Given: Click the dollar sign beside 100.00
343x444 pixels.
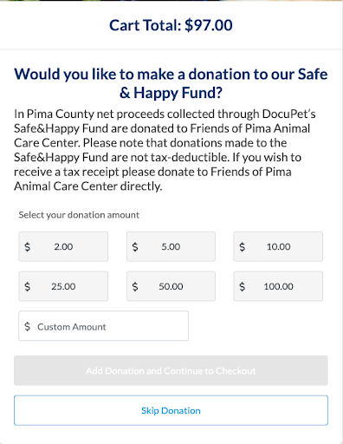Looking at the screenshot, I should [243, 286].
